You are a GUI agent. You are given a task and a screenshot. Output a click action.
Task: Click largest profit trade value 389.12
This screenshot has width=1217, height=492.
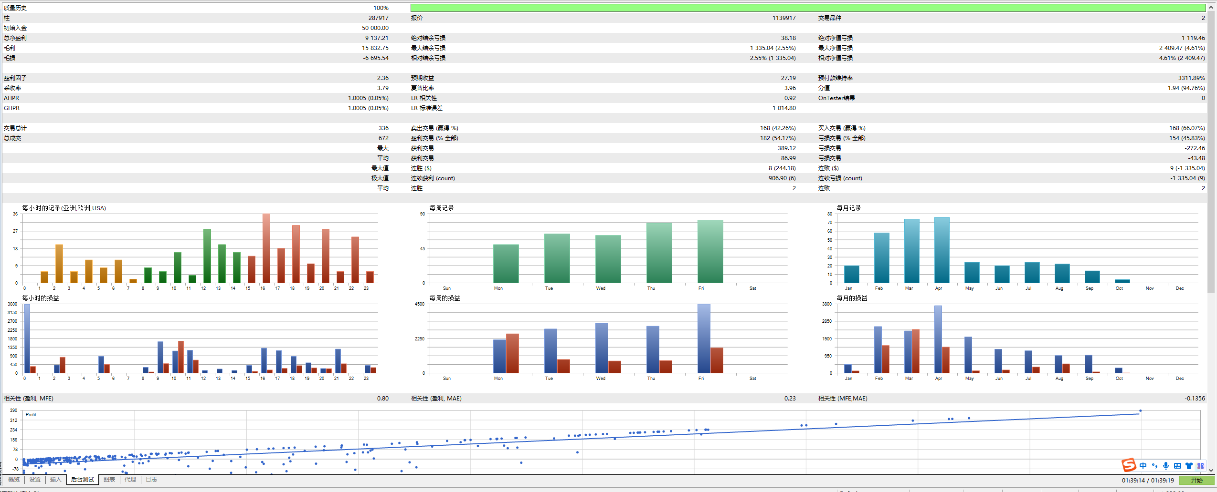point(787,148)
